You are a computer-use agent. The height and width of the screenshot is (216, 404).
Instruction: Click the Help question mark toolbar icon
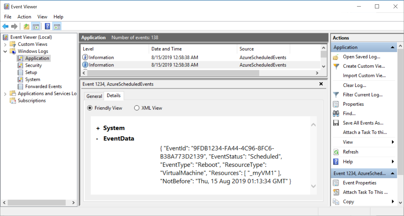click(48, 26)
